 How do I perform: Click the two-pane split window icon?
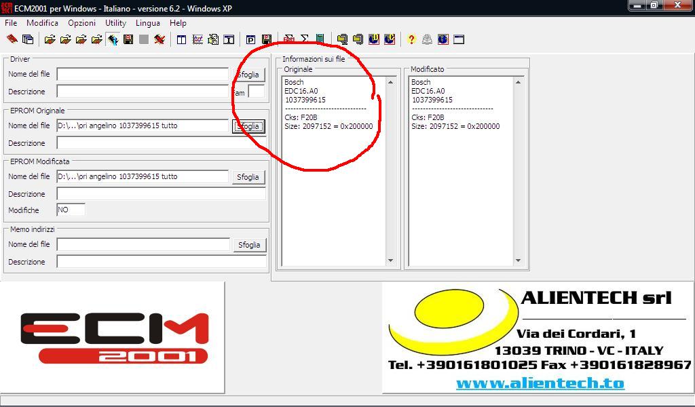click(x=181, y=39)
